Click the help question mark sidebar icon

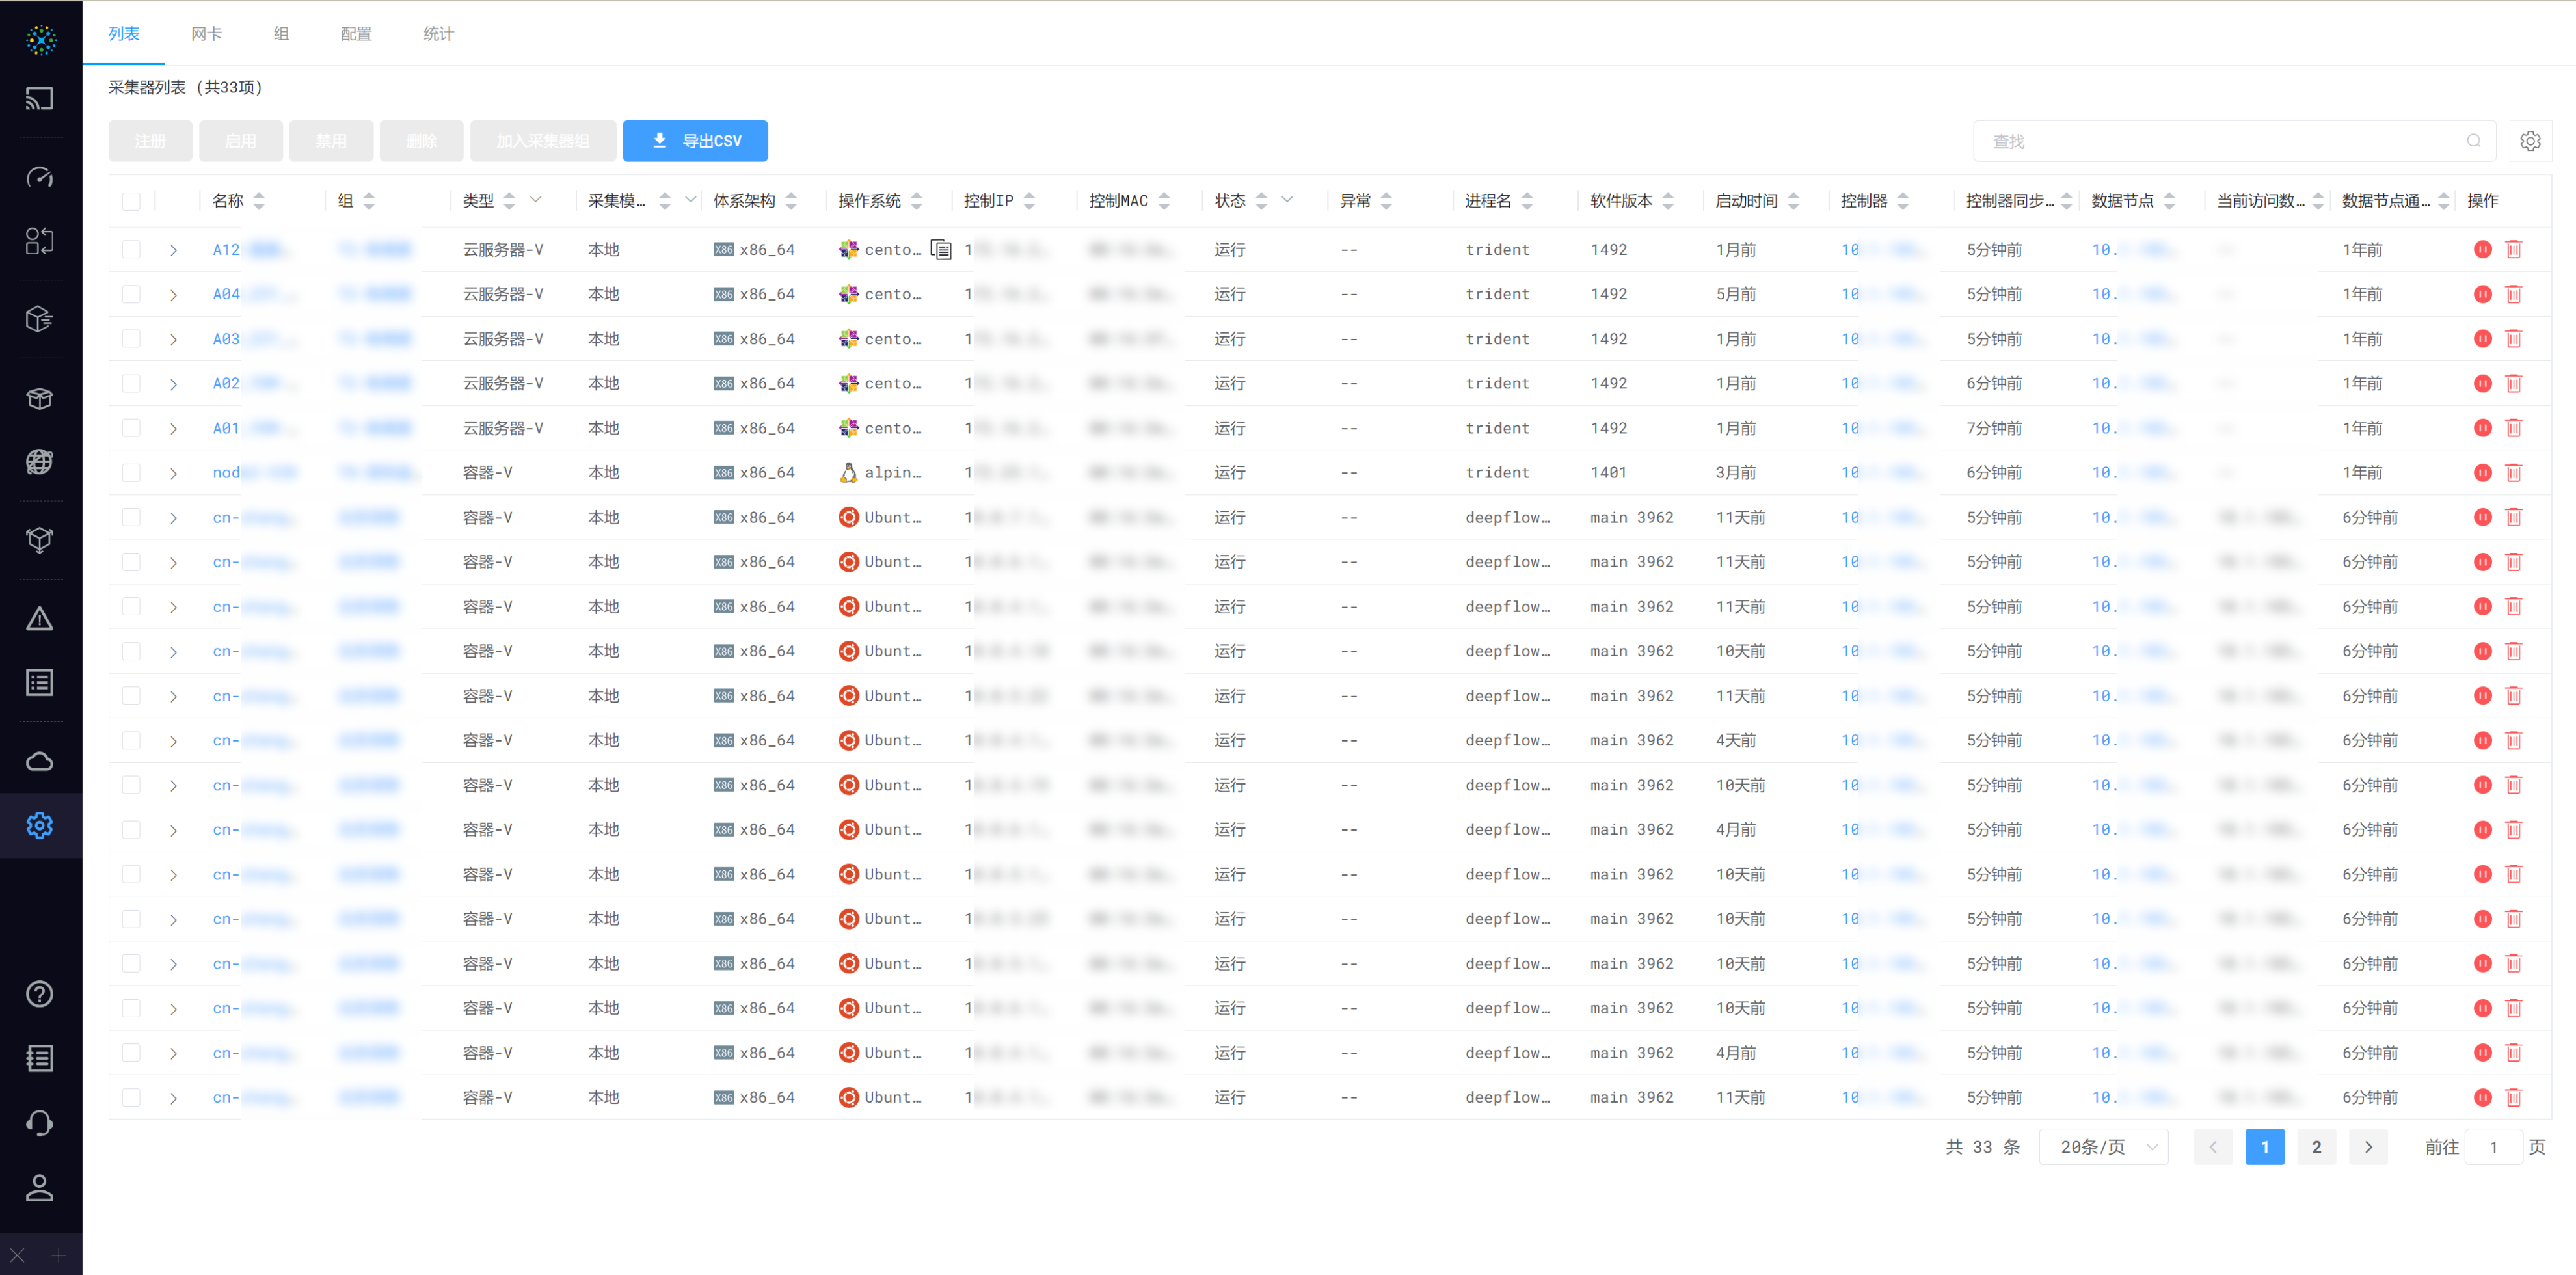(x=40, y=993)
